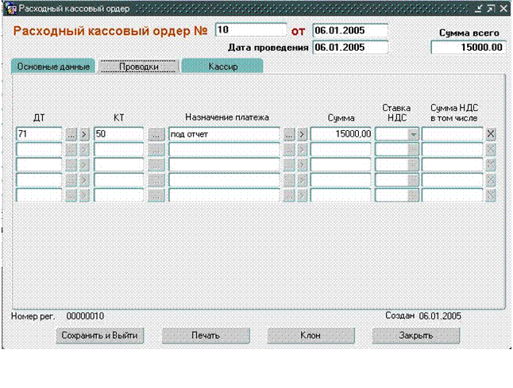513x388 pixels.
Task: Click the КТ ellipsis button in the fifth row
Action: [x=156, y=195]
